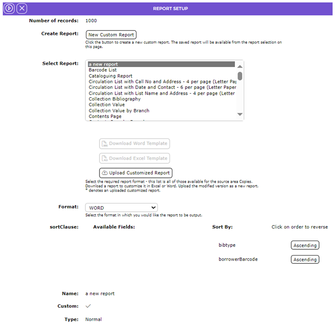The width and height of the screenshot is (335, 327).
Task: Click the borrowerBarcode sort field
Action: pos(238,259)
